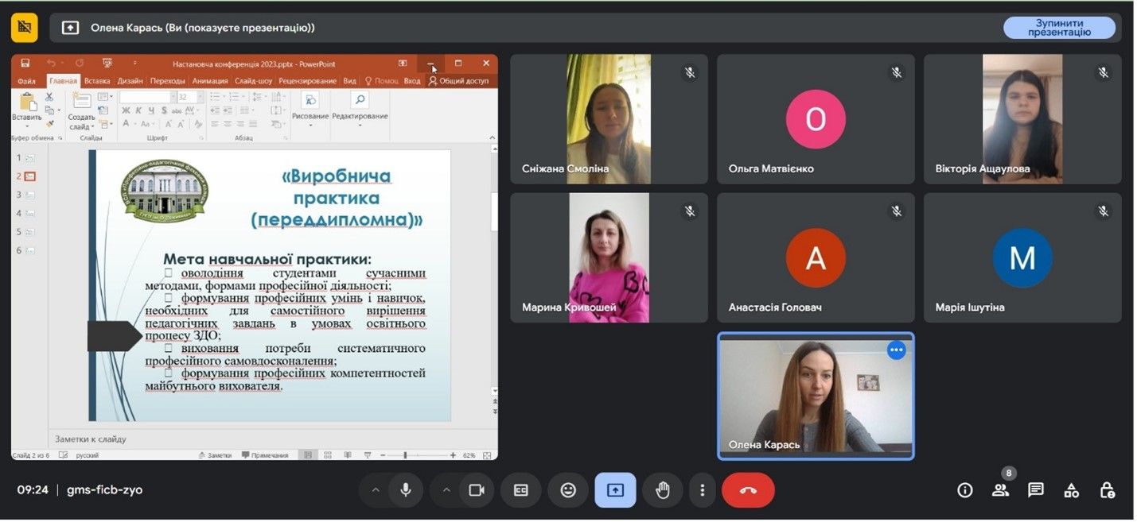This screenshot has height=522, width=1137.
Task: Open the Activities panel
Action: tap(1071, 490)
